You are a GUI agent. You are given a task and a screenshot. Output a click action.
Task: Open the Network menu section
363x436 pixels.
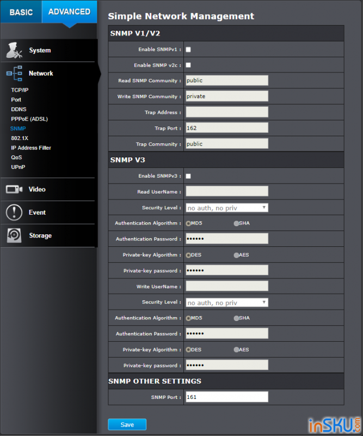click(x=49, y=74)
